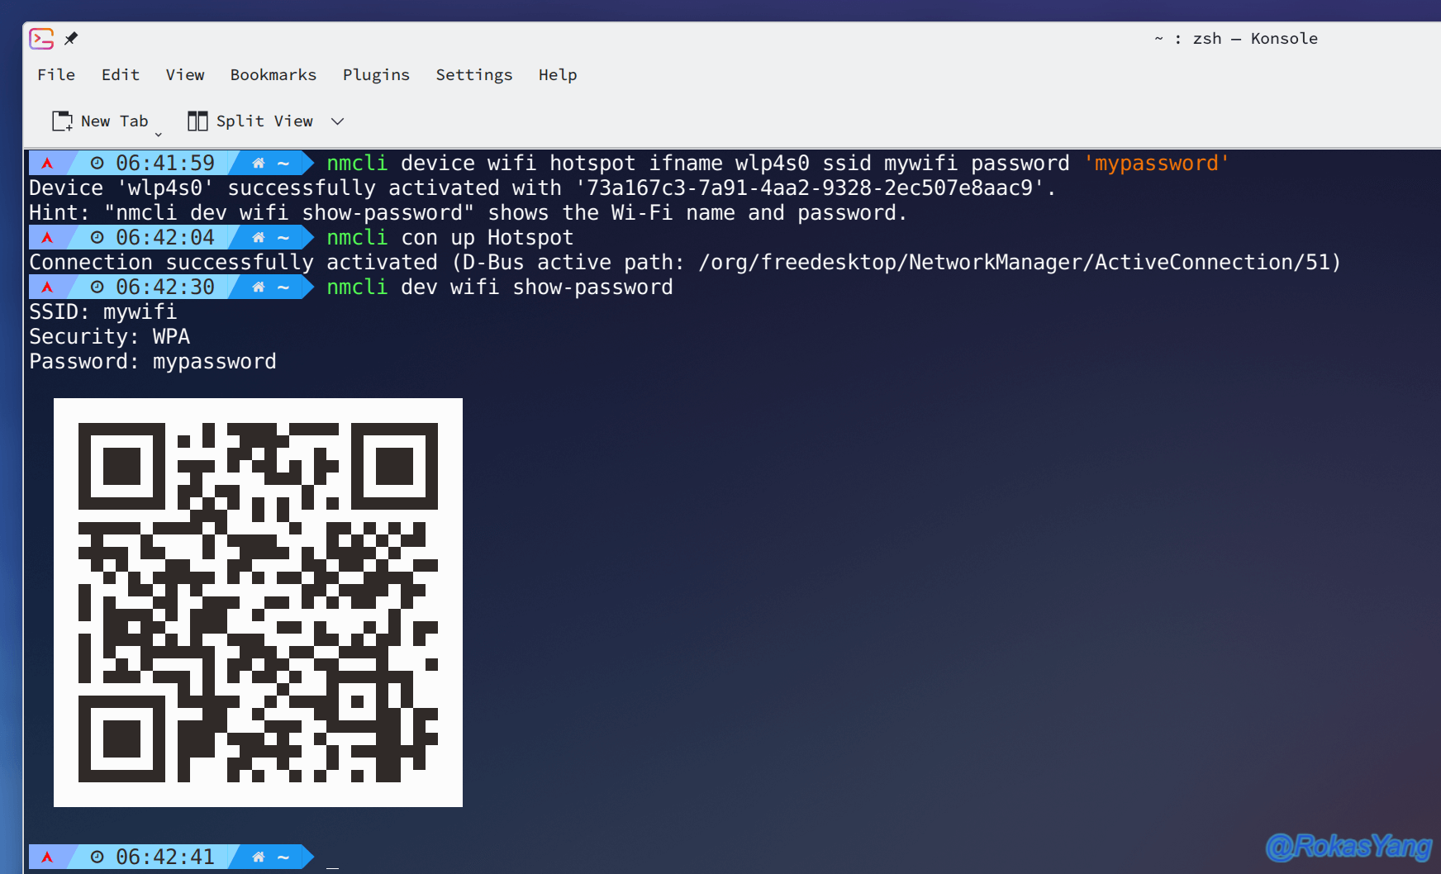This screenshot has height=874, width=1441.
Task: Click the New Tab toolbar button
Action: pyautogui.click(x=100, y=121)
